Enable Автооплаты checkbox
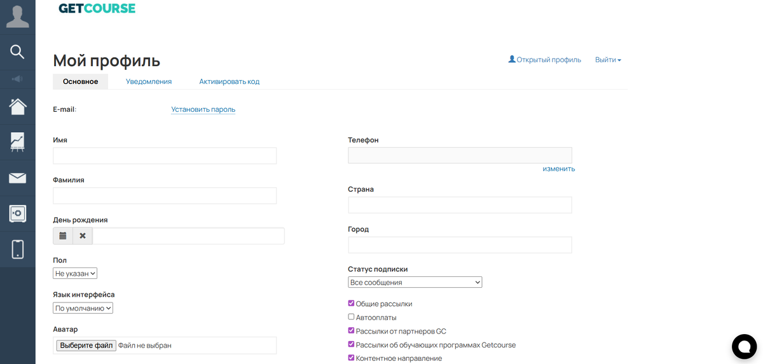The height and width of the screenshot is (364, 763). point(351,317)
